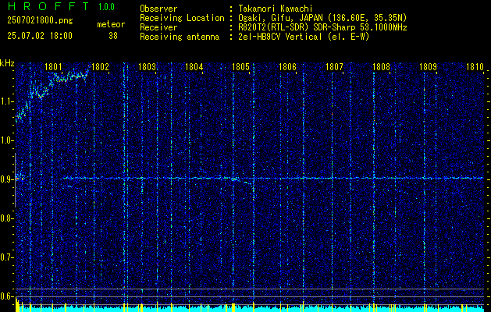The image size is (491, 312).
Task: Click the 1.1 kHz axis label
Action: tap(6, 101)
